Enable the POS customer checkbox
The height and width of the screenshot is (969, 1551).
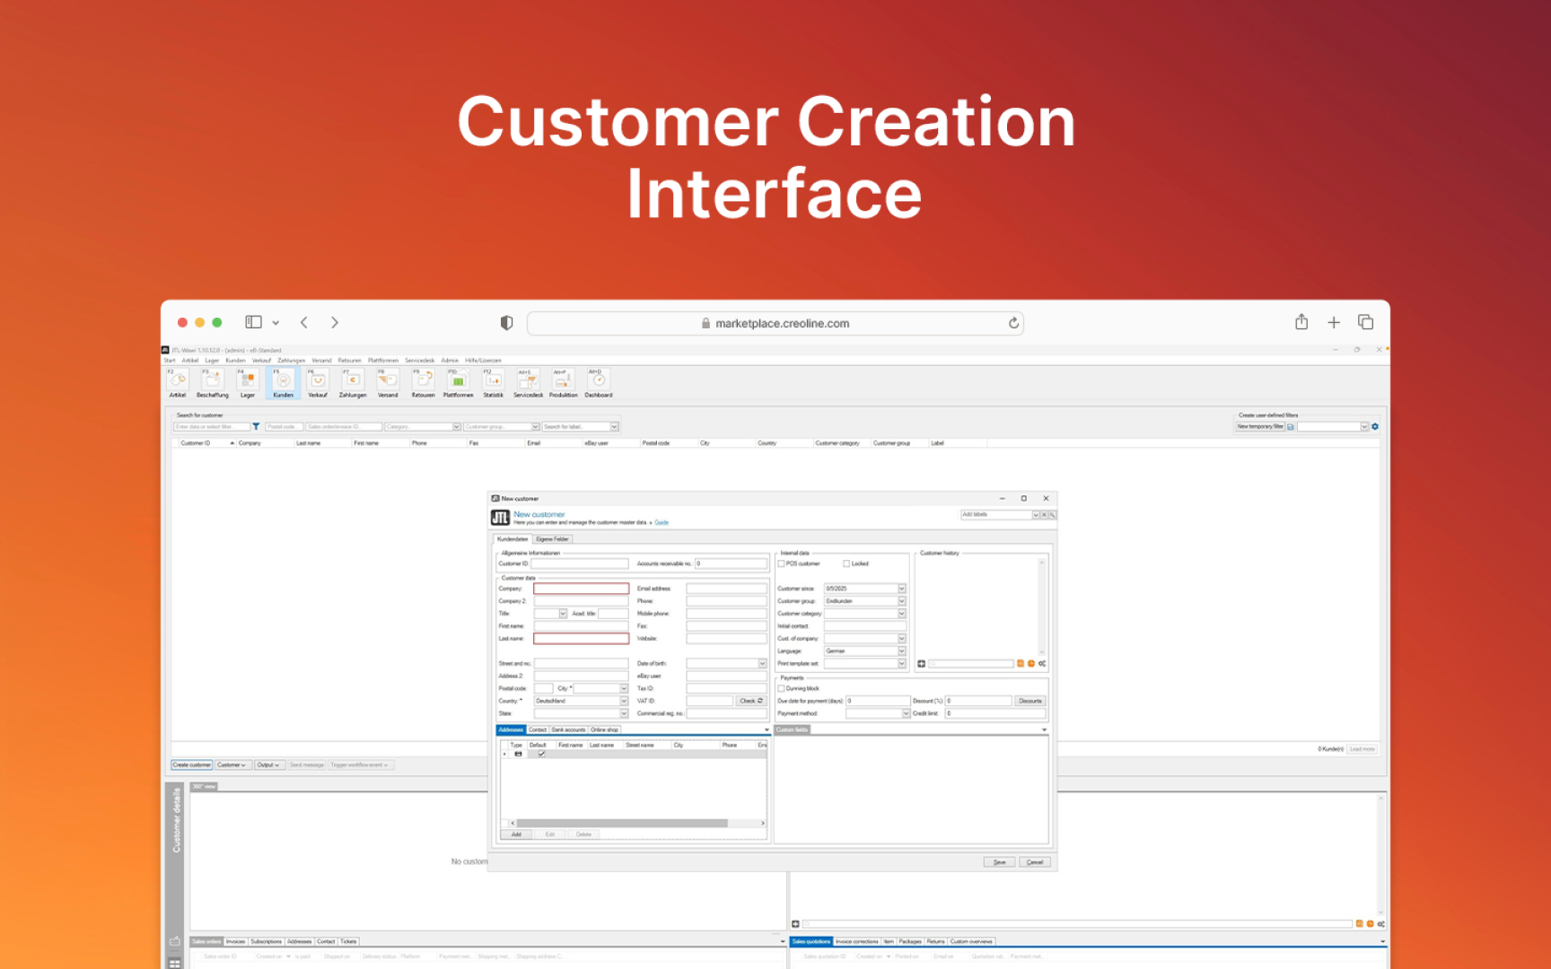[x=782, y=564]
